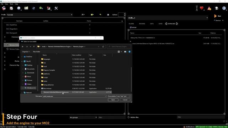Open the open-folders dropdown icon
This screenshot has height=128, width=228.
[92, 15]
